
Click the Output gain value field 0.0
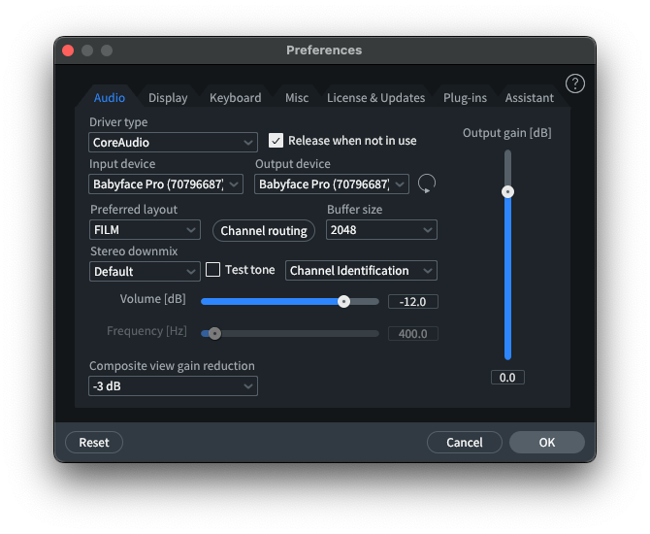click(507, 378)
